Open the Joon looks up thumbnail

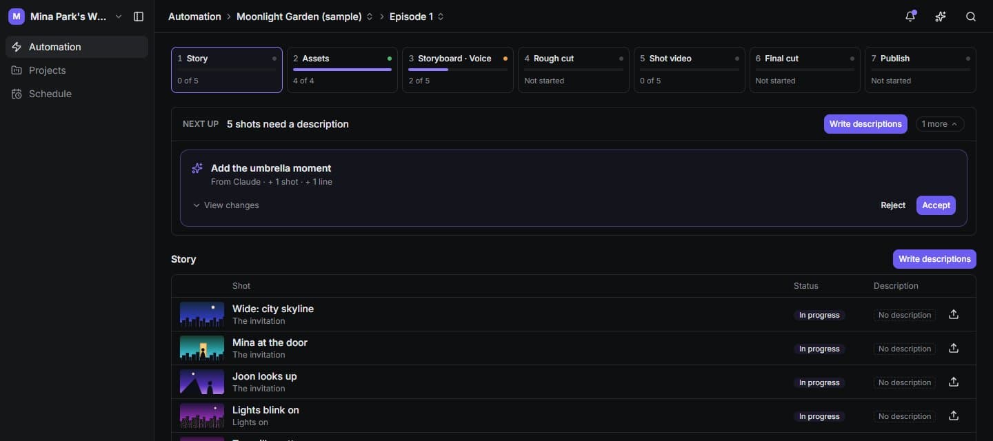202,382
